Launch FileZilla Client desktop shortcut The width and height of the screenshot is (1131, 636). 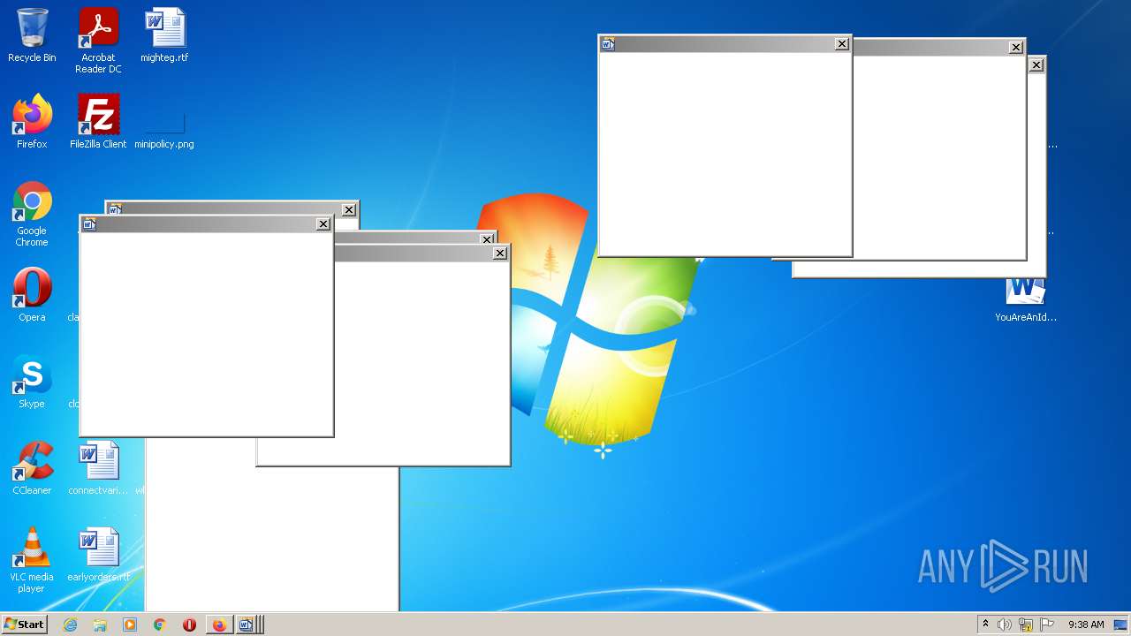(98, 122)
